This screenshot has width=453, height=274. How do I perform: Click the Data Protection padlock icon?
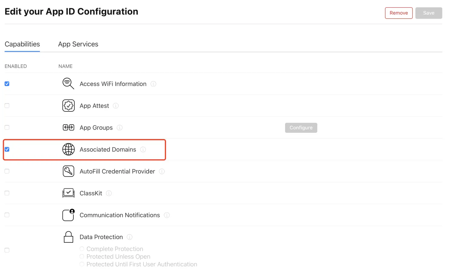[68, 237]
